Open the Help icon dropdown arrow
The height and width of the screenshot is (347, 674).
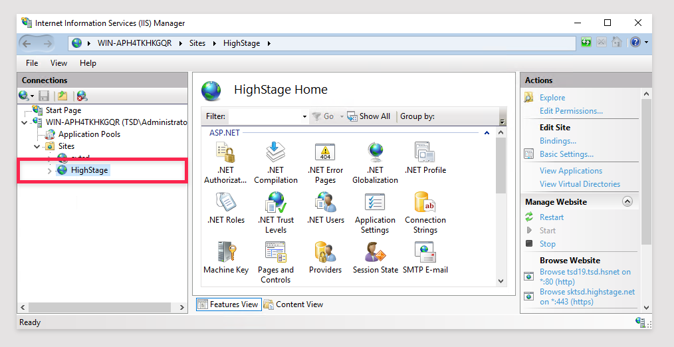(646, 43)
